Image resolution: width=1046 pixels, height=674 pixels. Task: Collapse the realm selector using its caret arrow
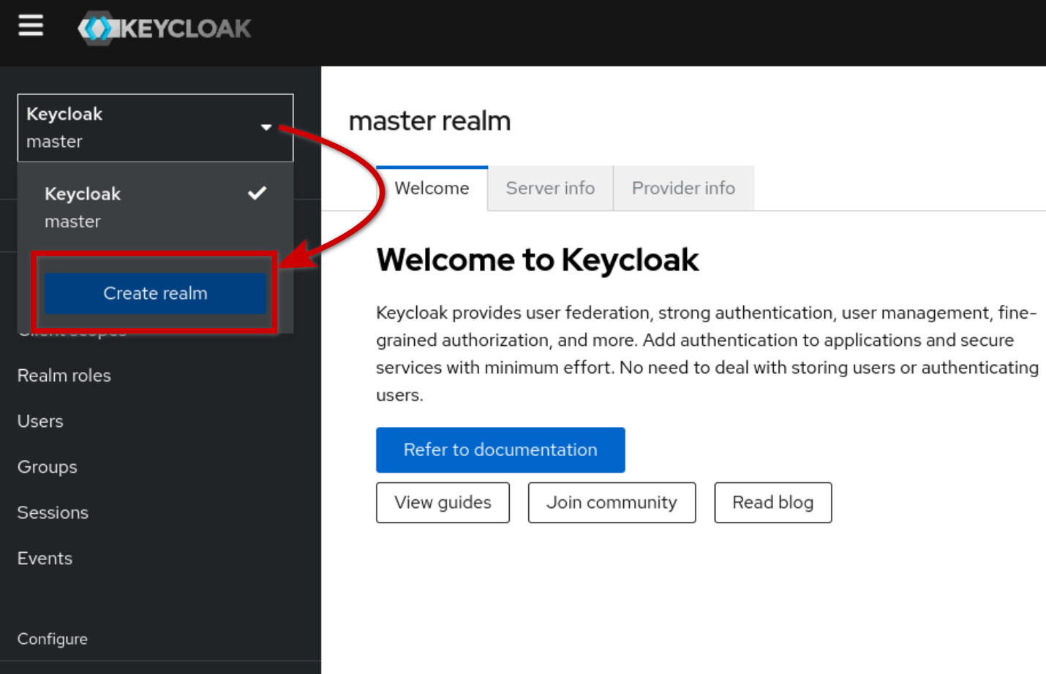tap(266, 127)
